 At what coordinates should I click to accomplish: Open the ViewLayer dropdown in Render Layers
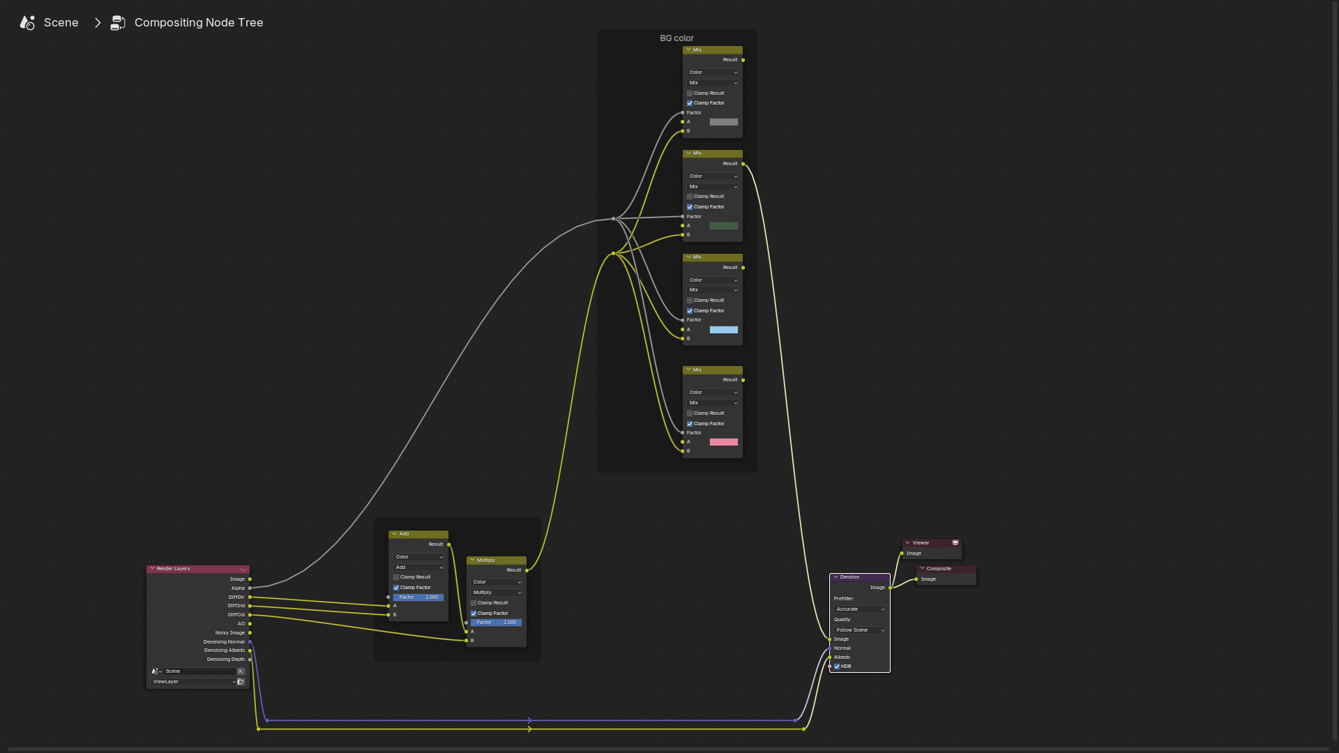tap(193, 682)
